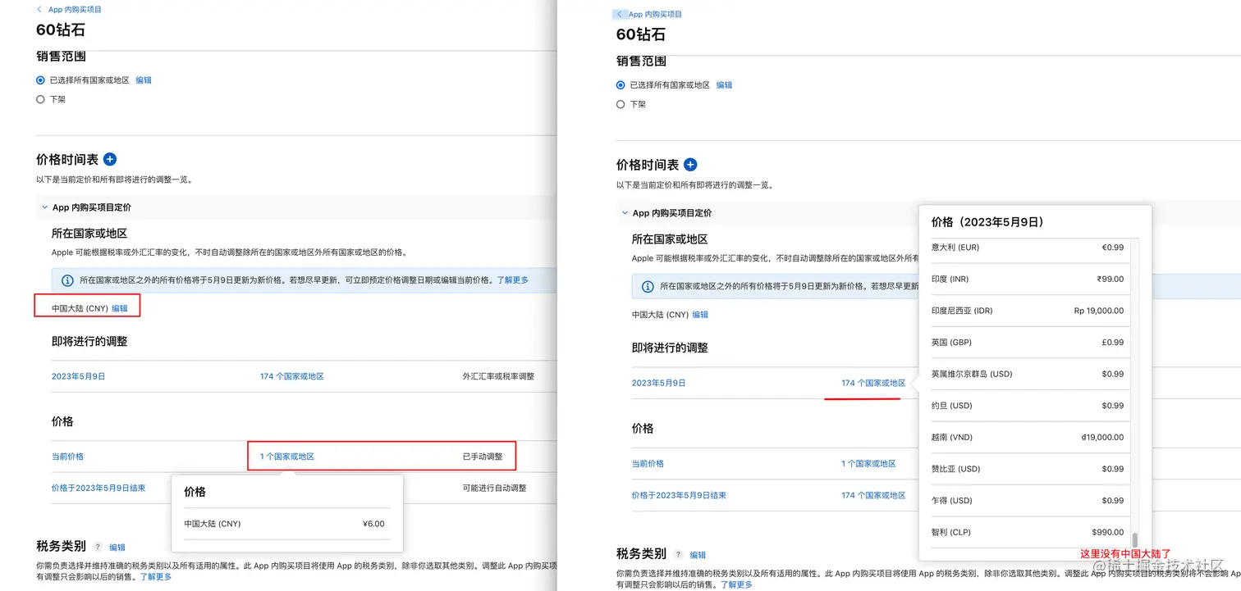1241x591 pixels.
Task: Click the price popup scrollbar in right screenshot
Action: click(1135, 539)
